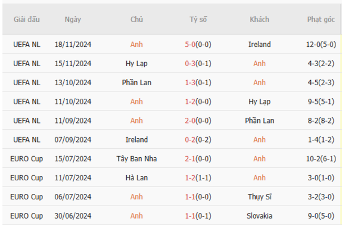Click the Tây Ban Nha team name
Viewport: 342px width, 225px height.
pos(137,159)
